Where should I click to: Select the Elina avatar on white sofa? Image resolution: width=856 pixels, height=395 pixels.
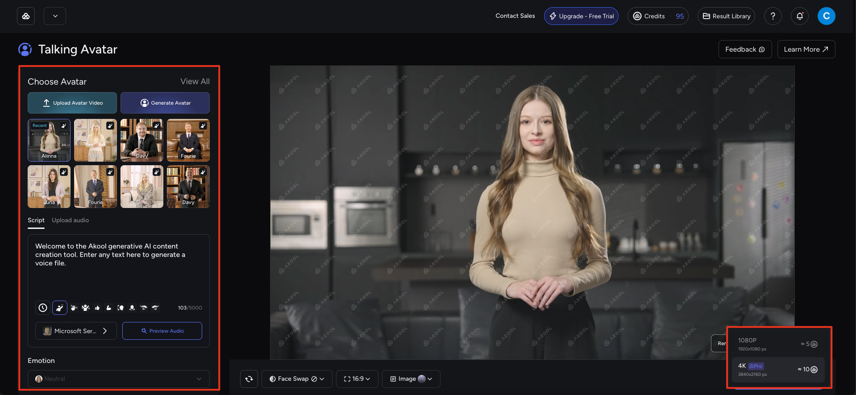142,187
